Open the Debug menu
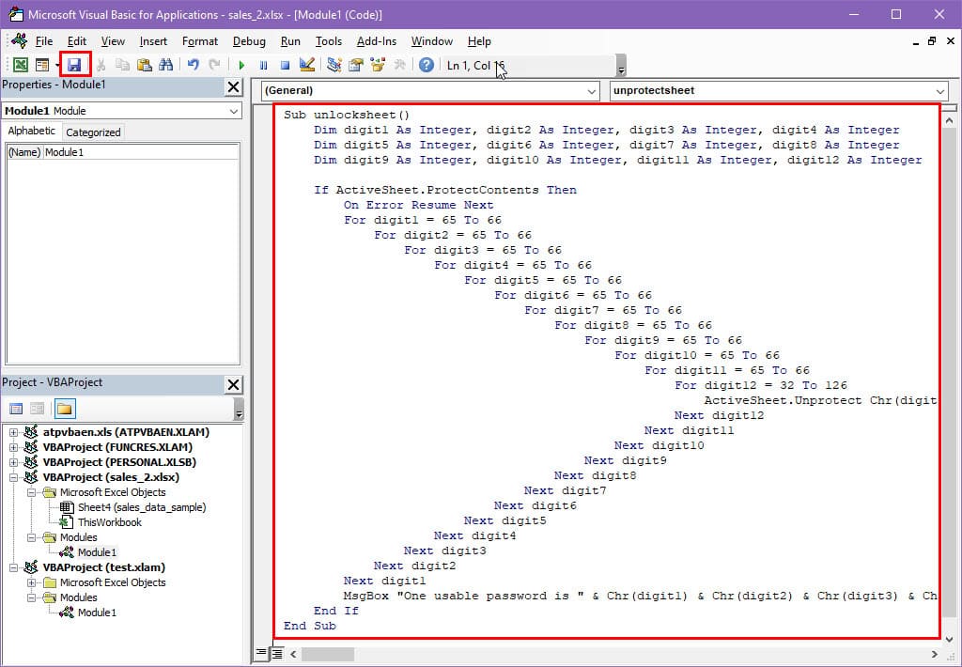 pyautogui.click(x=249, y=41)
